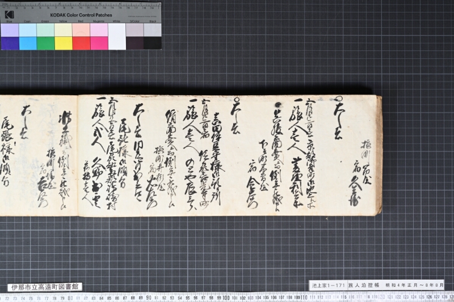This screenshot has height=302, width=454.
Task: Select the pale pink red tint patch
Action: [81, 30]
